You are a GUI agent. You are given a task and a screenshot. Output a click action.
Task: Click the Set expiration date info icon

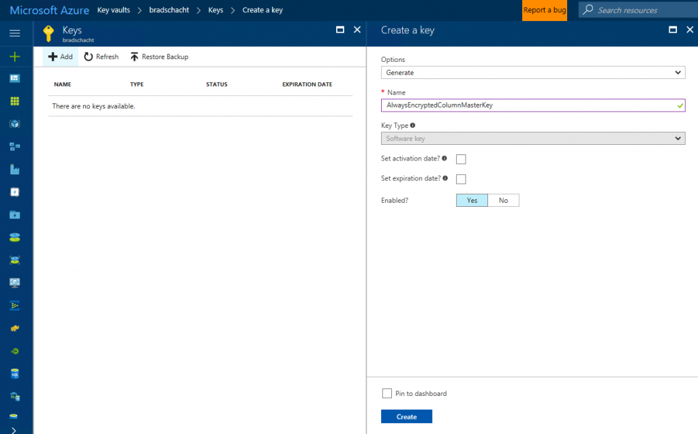click(x=445, y=178)
